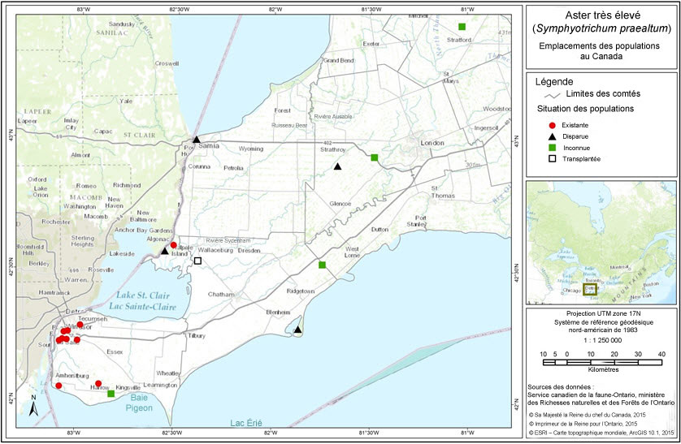
Task: Click the kilometre scale bar
Action: [602, 361]
